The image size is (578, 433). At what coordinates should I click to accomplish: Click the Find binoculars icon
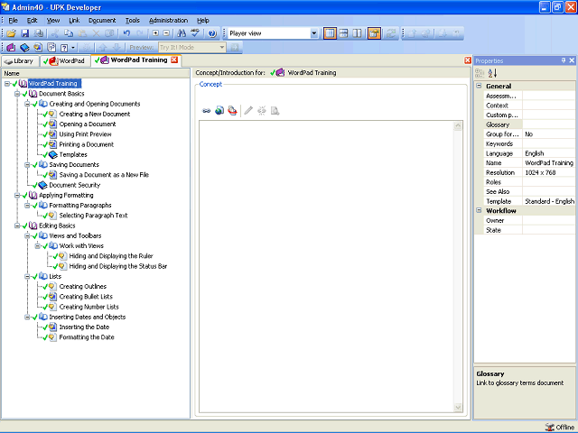[182, 33]
